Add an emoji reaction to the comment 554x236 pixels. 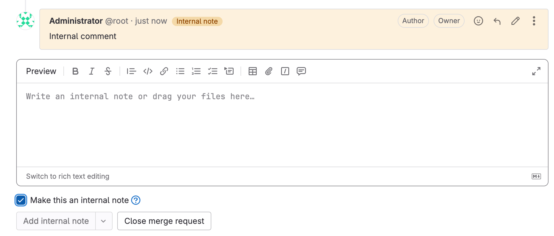[478, 21]
